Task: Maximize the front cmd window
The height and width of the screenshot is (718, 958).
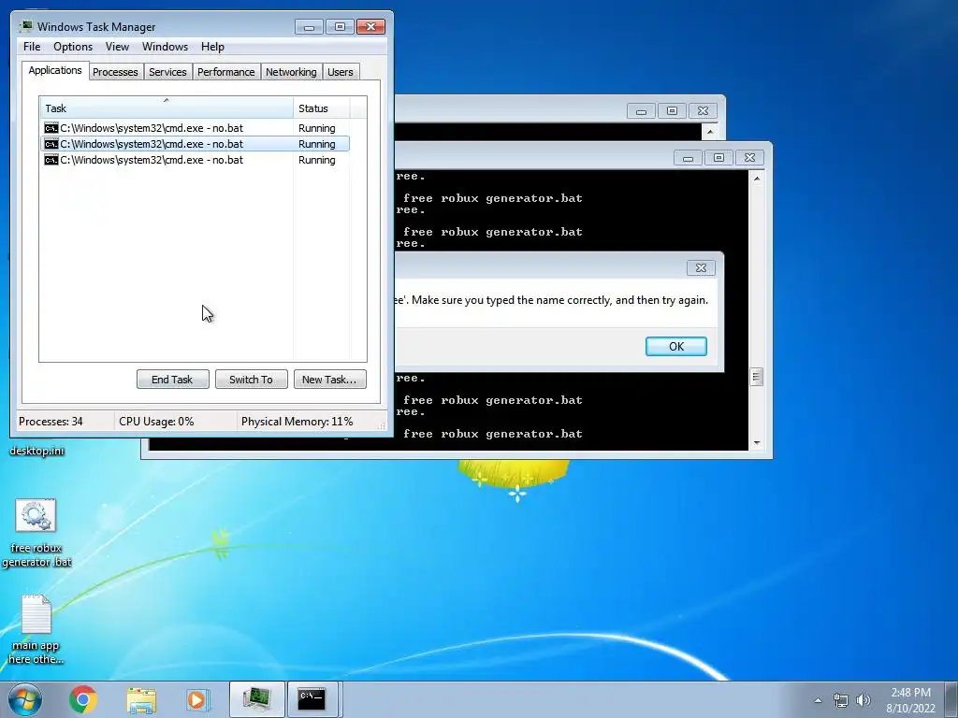Action: tap(719, 158)
